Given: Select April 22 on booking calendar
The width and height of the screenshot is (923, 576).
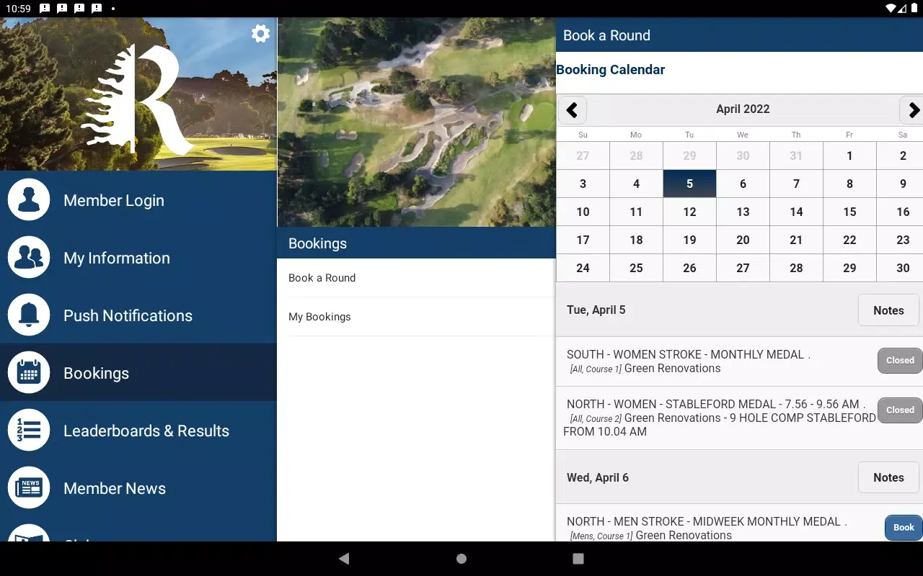Looking at the screenshot, I should [849, 240].
